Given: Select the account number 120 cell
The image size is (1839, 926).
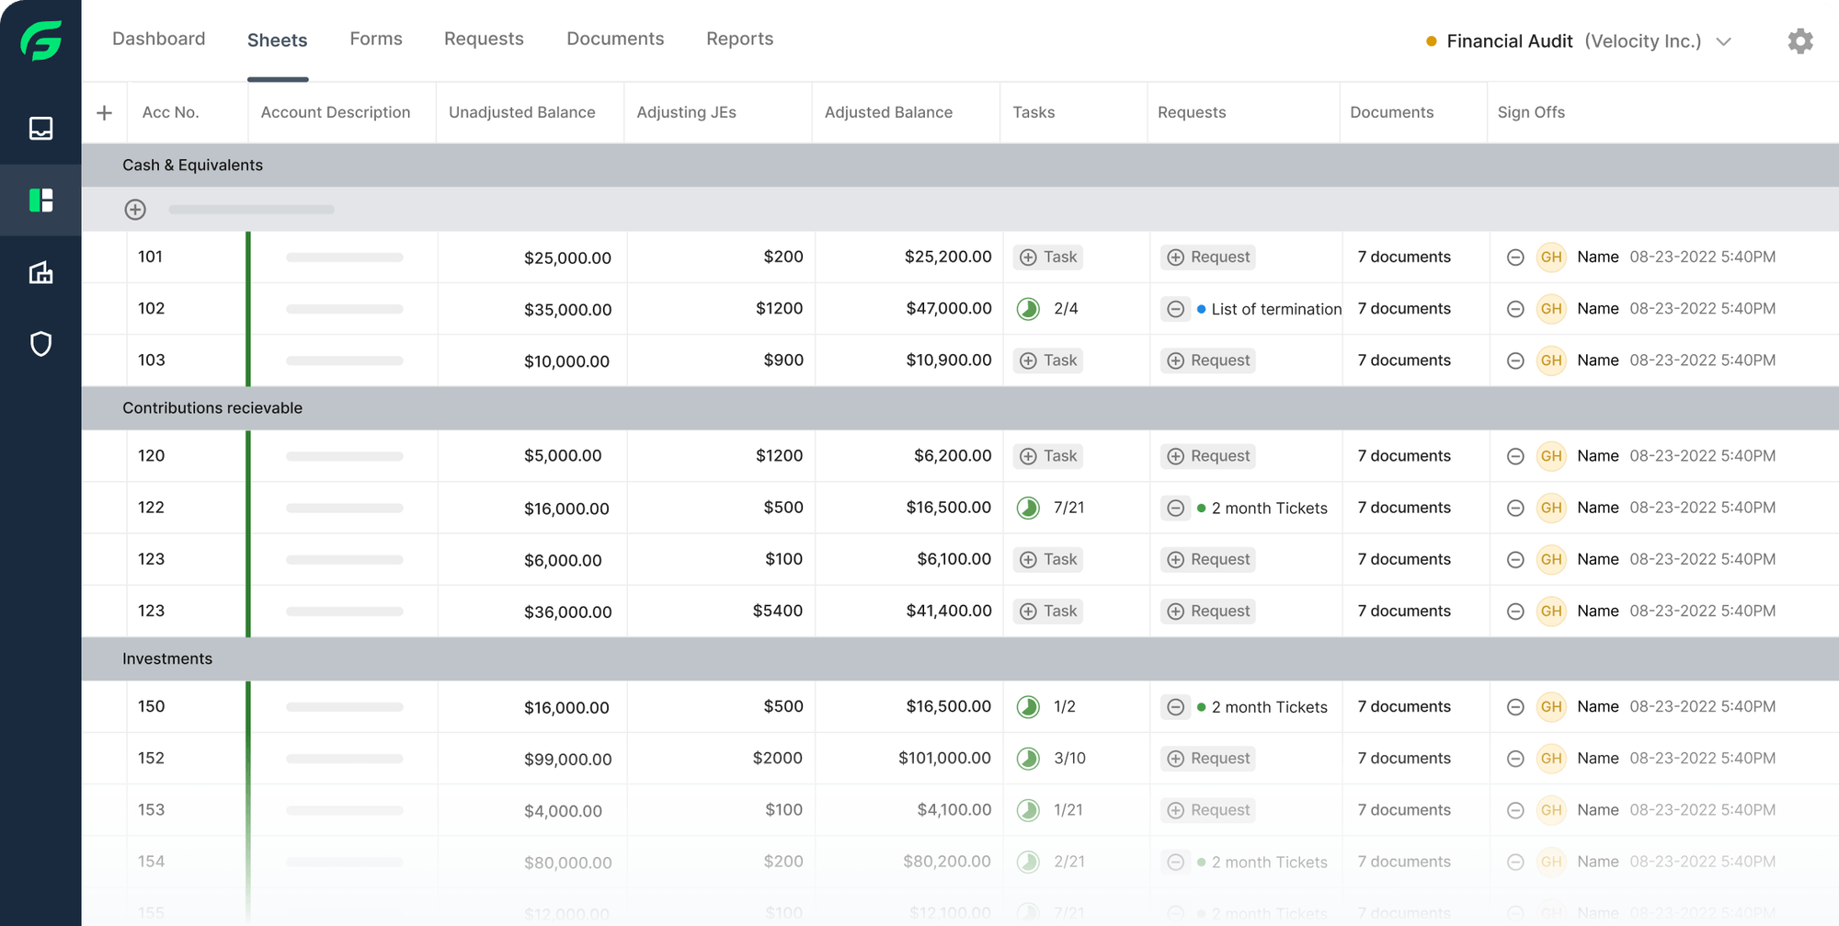Looking at the screenshot, I should [x=152, y=456].
